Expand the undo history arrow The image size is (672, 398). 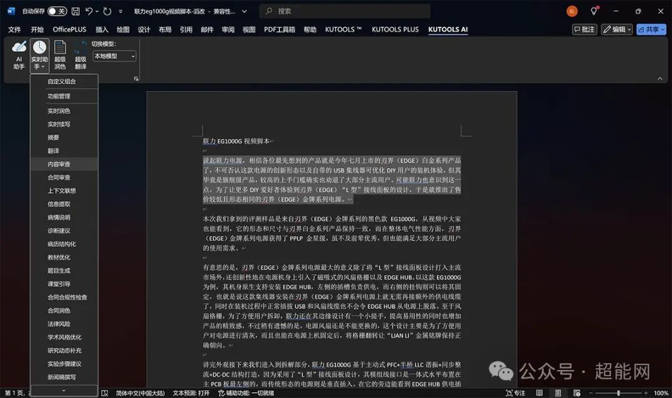pos(97,12)
